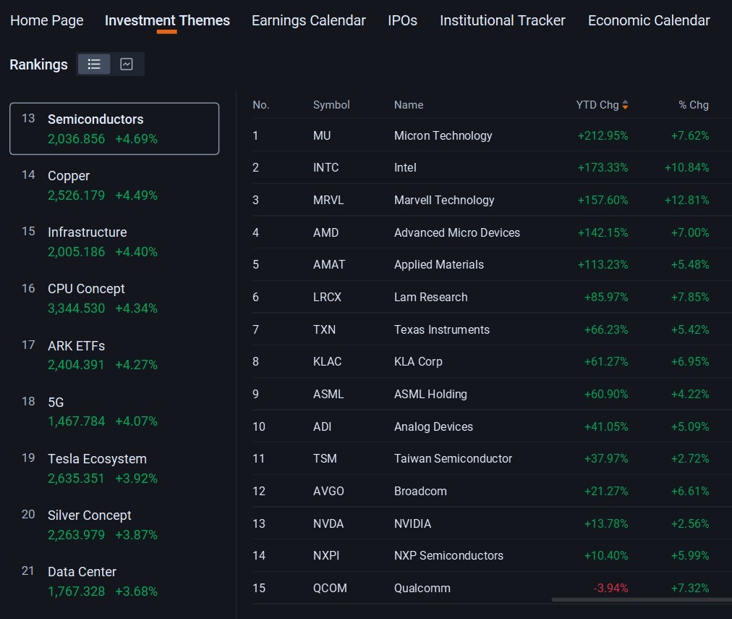Image resolution: width=732 pixels, height=619 pixels.
Task: Select the Investment Themes tab
Action: tap(167, 20)
